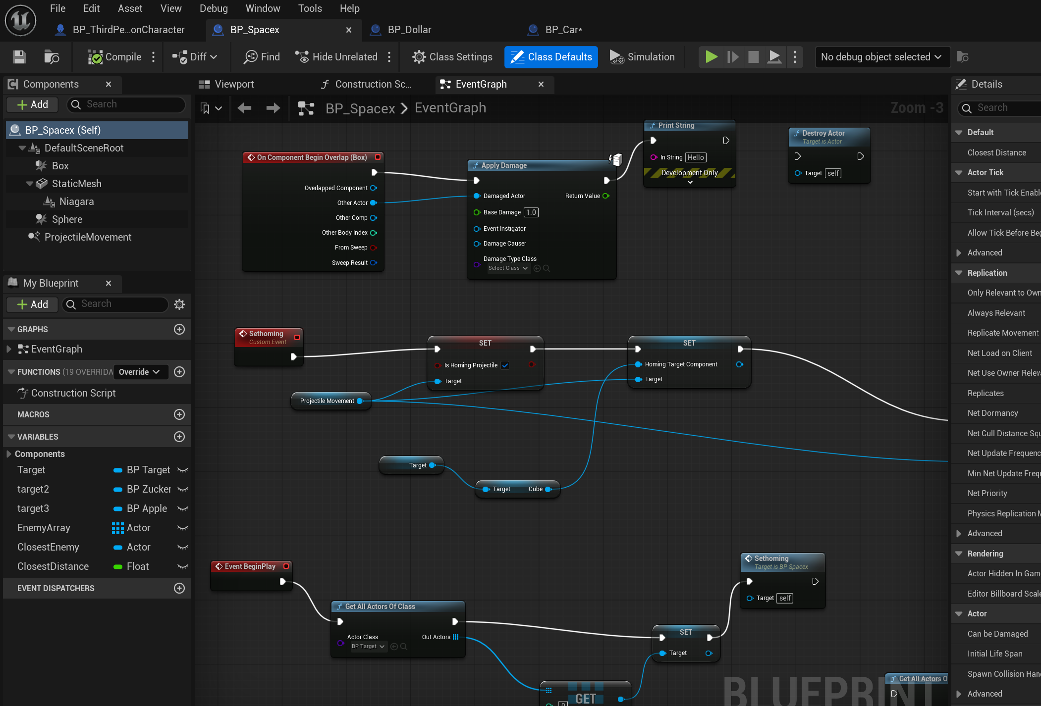Switch to the BP_Dollar tab
This screenshot has height=706, width=1041.
409,30
